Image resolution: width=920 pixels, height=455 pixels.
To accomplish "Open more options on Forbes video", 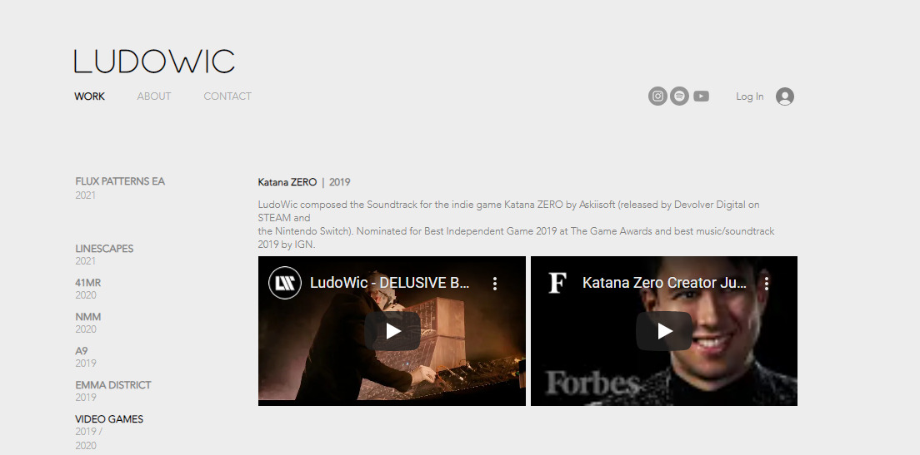I will tap(767, 284).
